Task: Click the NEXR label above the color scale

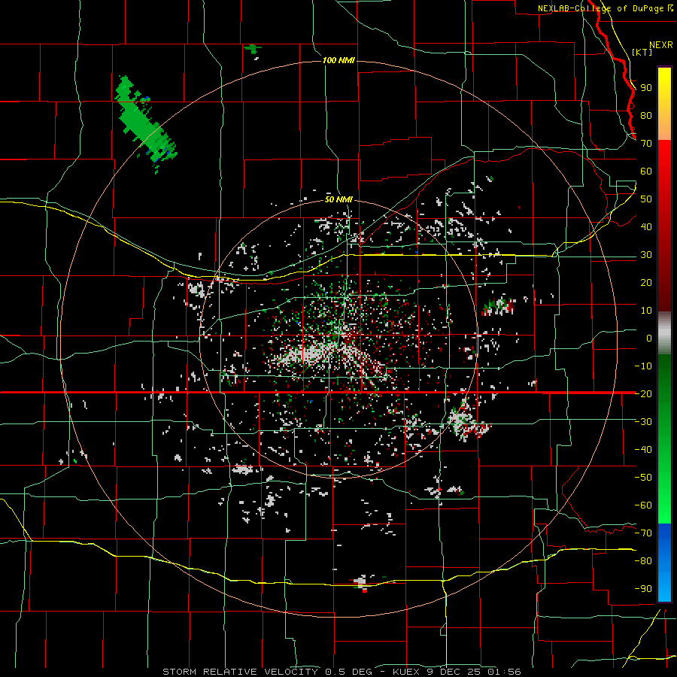Action: point(660,45)
